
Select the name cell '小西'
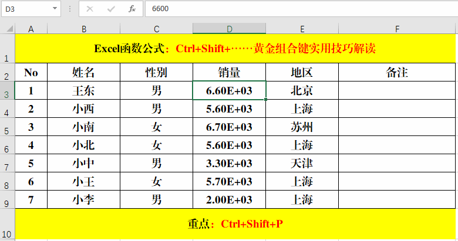83,109
